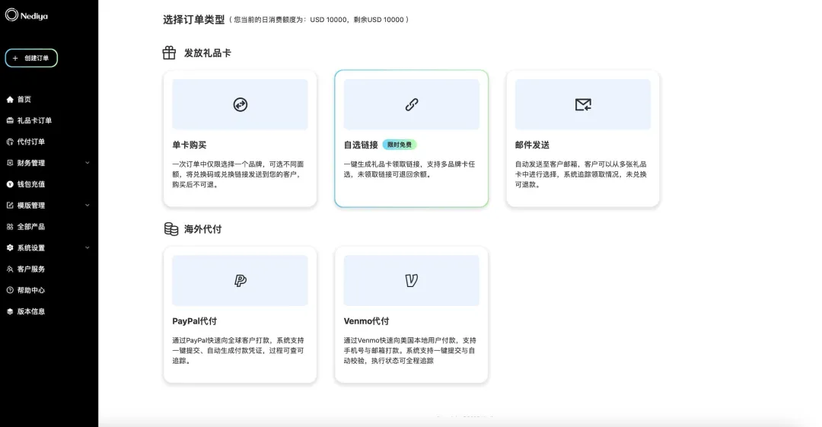The width and height of the screenshot is (822, 427).
Task: Click the Venmo logo icon
Action: click(x=412, y=281)
